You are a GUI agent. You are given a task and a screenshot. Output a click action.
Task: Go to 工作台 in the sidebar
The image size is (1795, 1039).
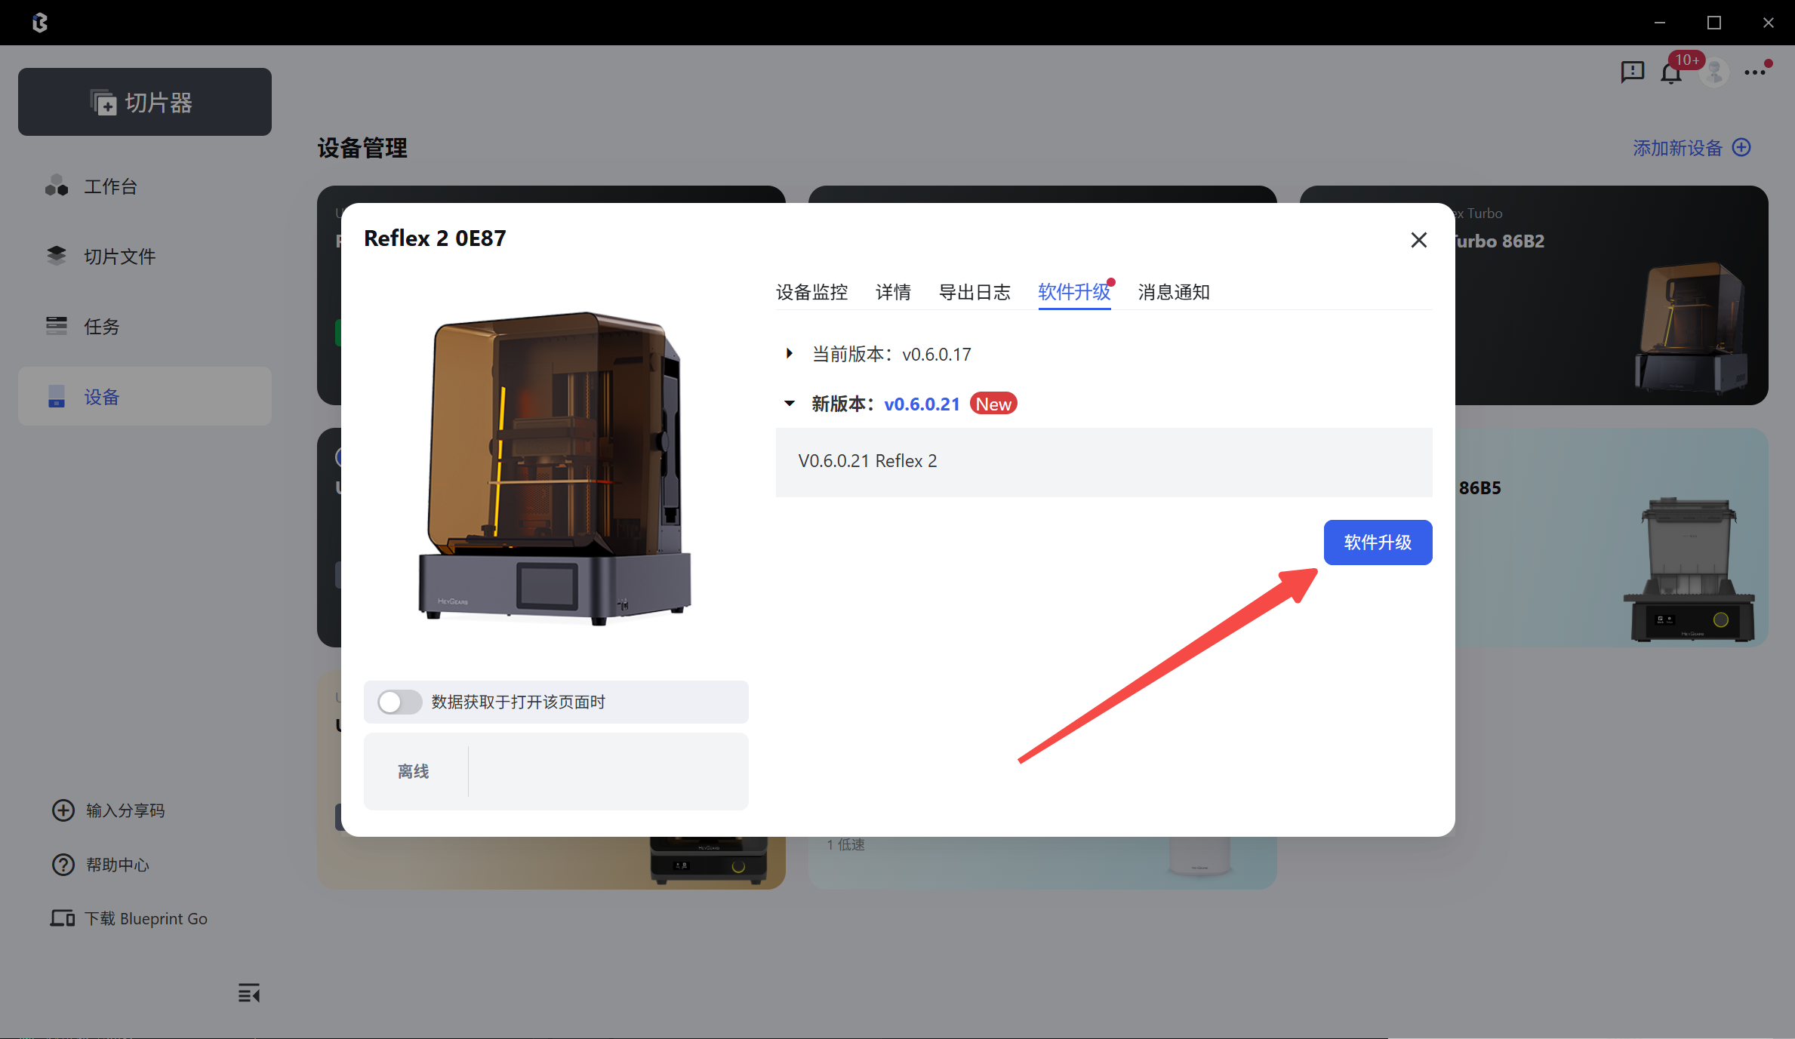110,186
